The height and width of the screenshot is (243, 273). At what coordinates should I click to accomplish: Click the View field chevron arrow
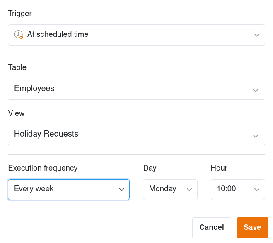(256, 135)
